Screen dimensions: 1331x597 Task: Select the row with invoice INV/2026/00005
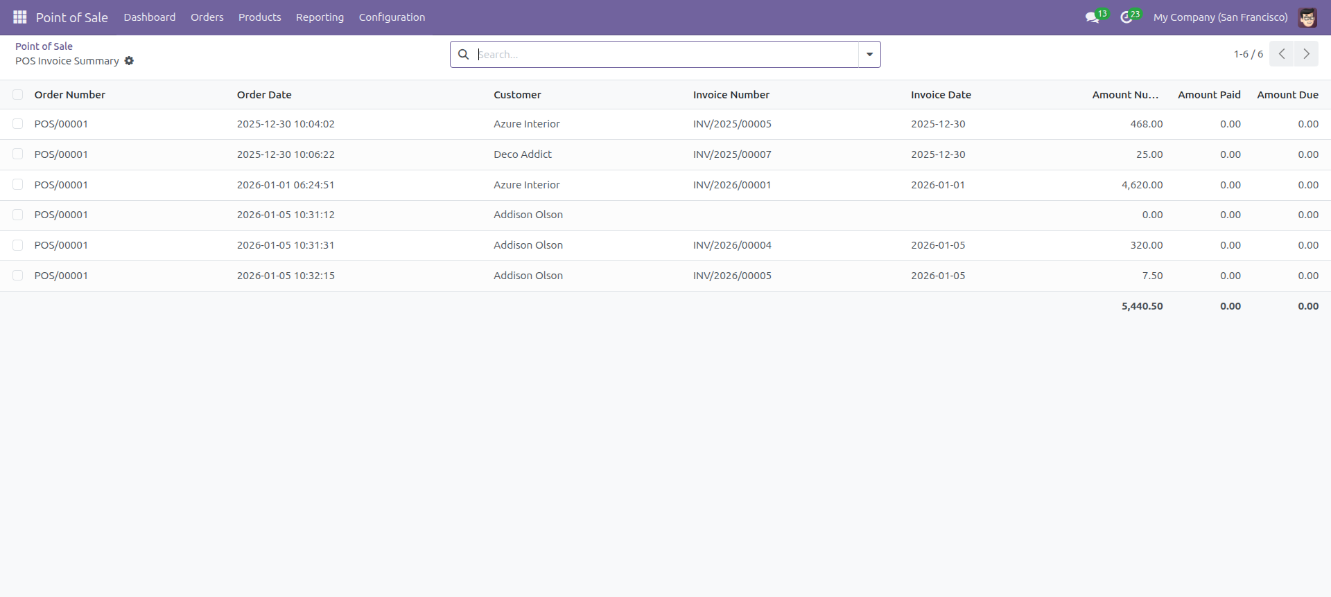click(18, 276)
